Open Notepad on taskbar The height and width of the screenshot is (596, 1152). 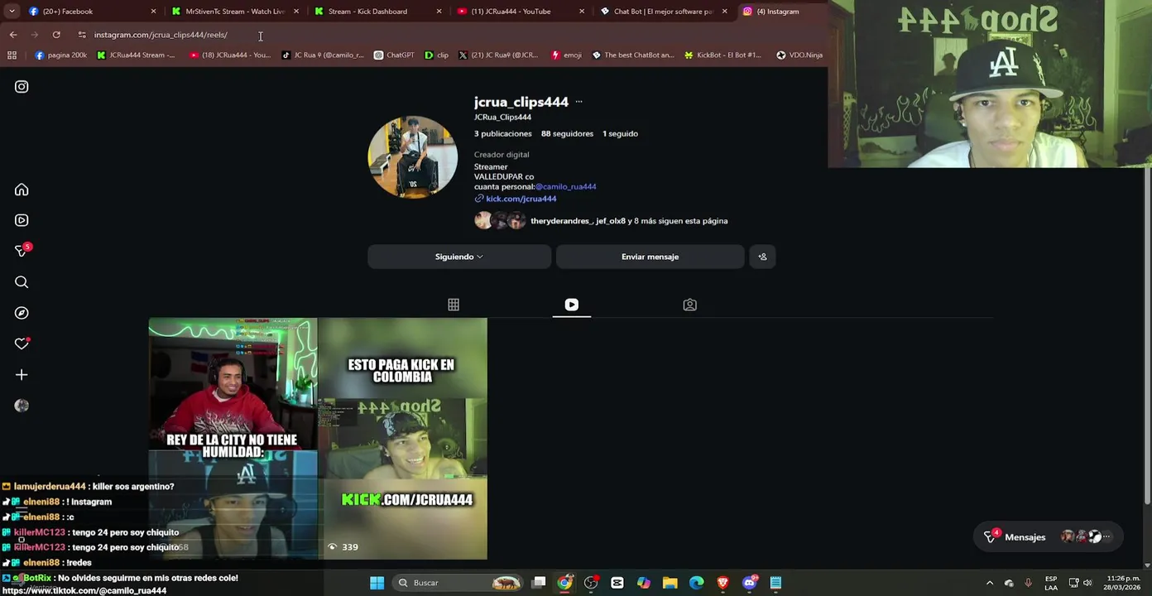(775, 583)
